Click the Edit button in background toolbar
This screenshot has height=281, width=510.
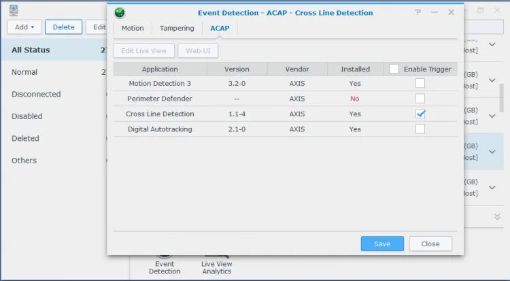97,27
